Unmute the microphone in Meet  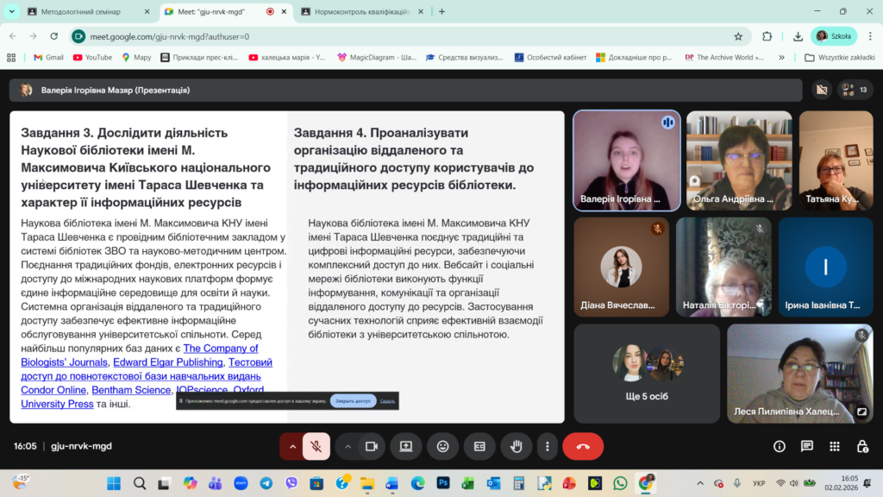(316, 446)
